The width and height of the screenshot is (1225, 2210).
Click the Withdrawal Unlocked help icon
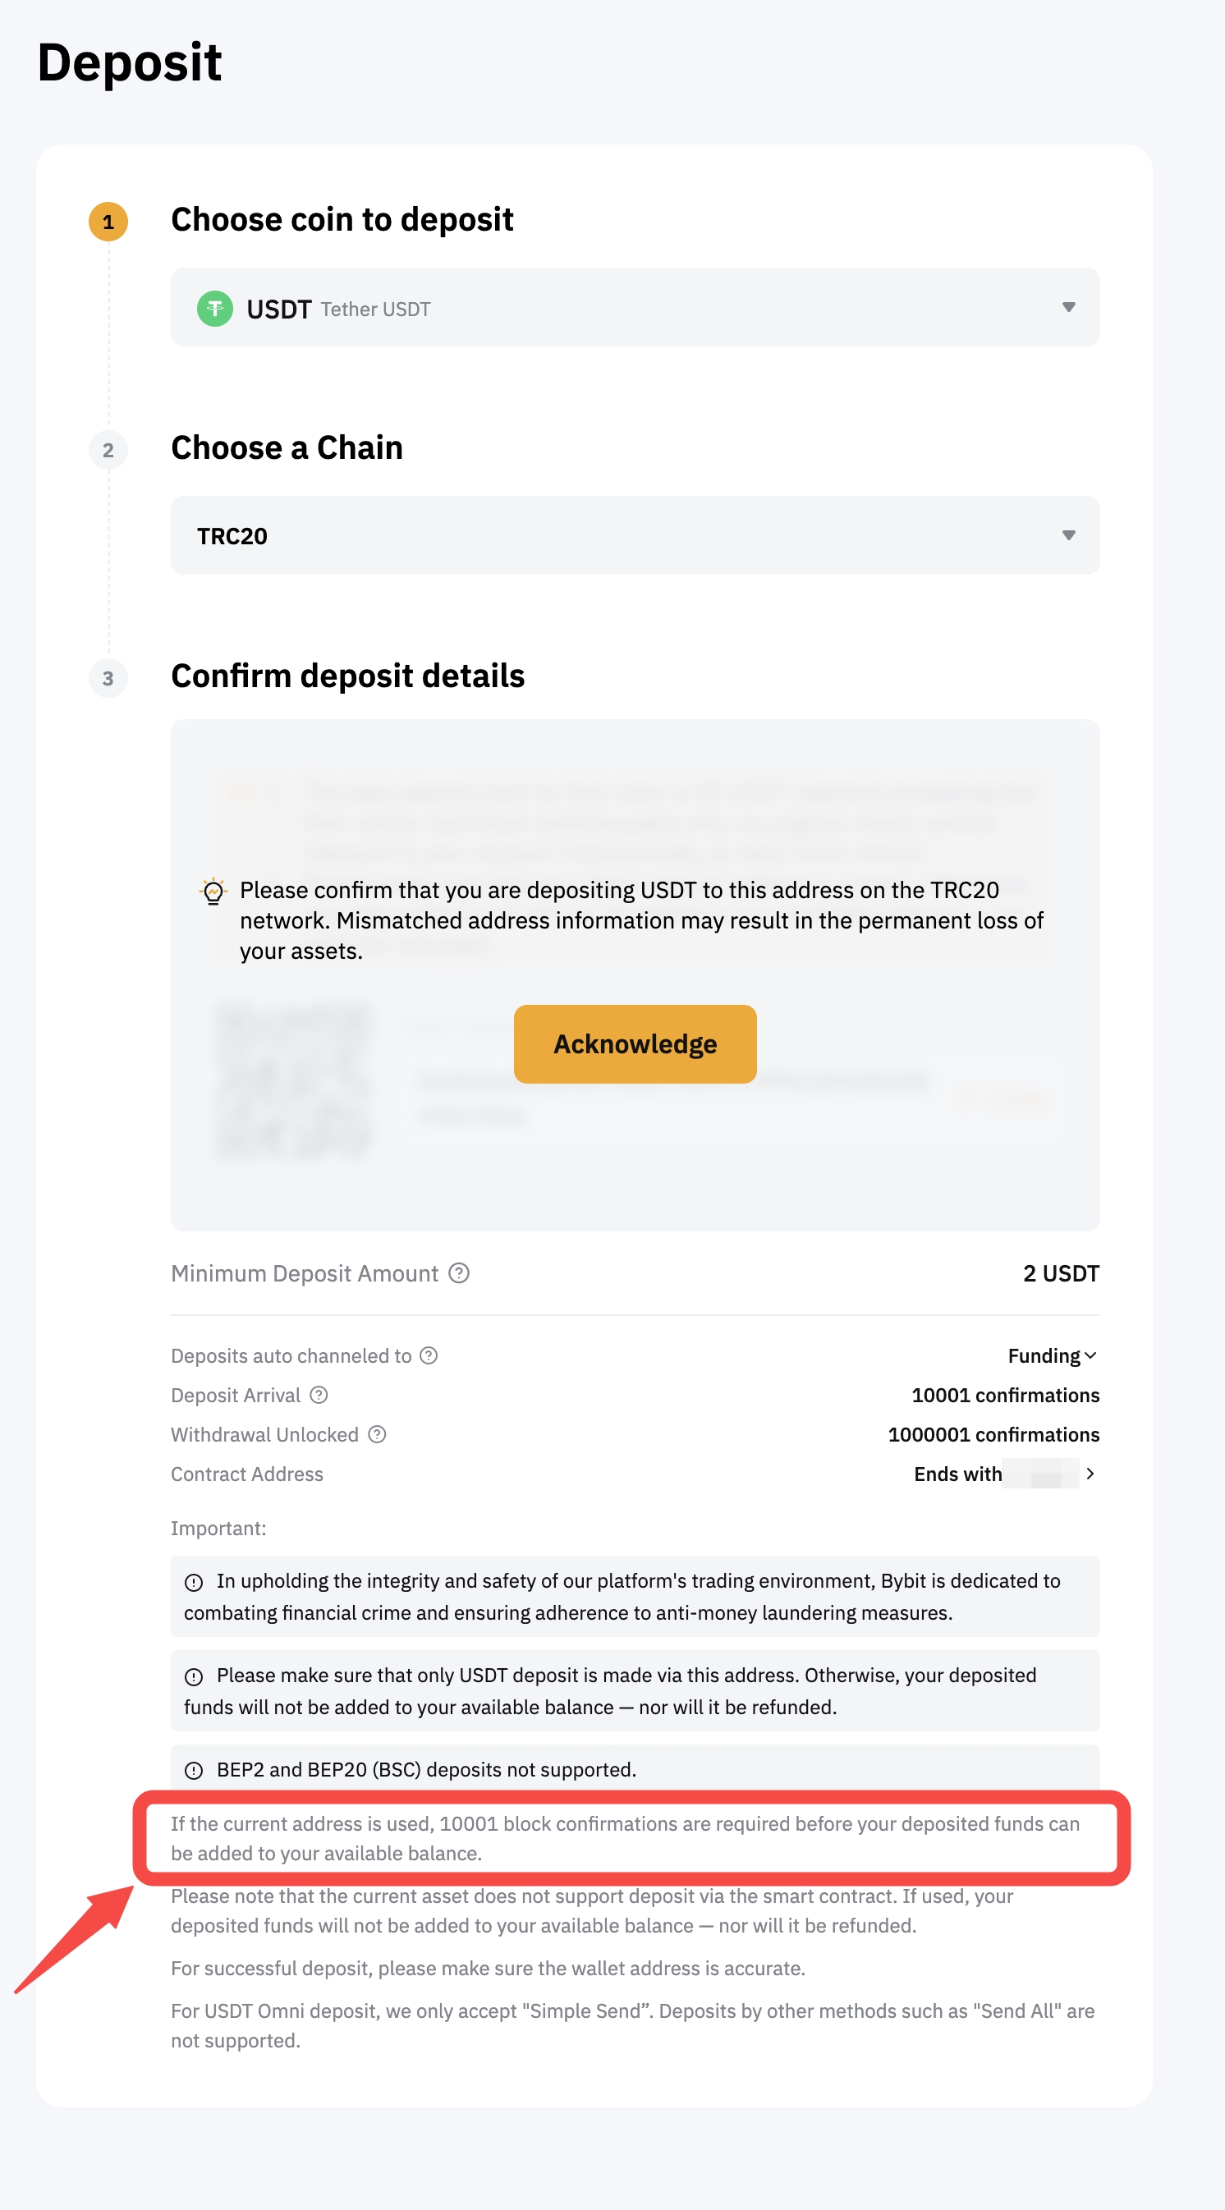[x=378, y=1434]
